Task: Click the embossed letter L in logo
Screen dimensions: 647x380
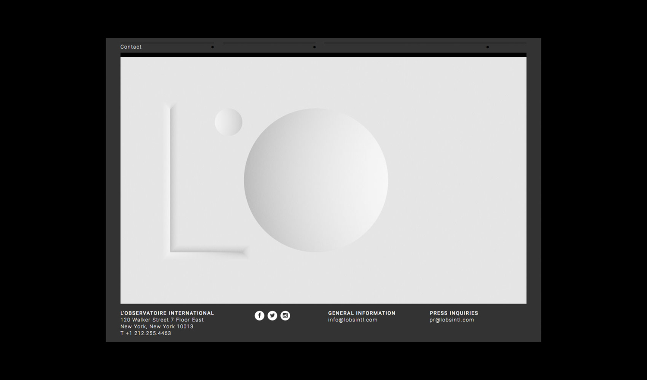Action: click(206, 180)
